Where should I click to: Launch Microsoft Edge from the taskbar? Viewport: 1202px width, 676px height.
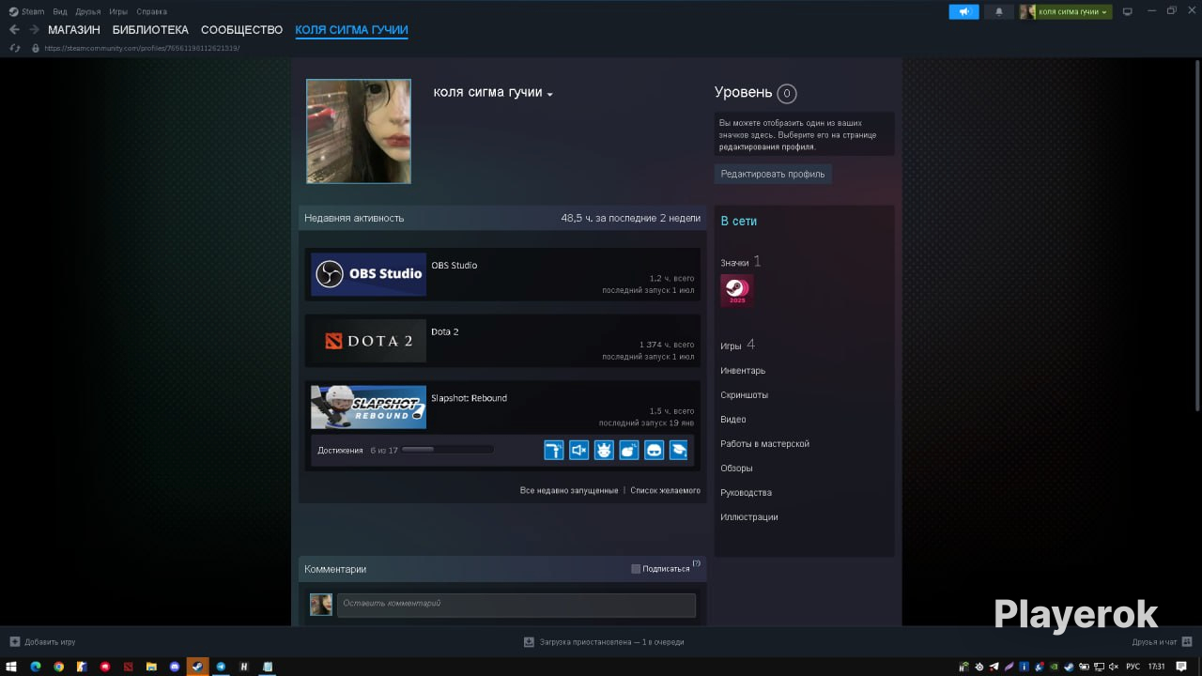[x=36, y=667]
